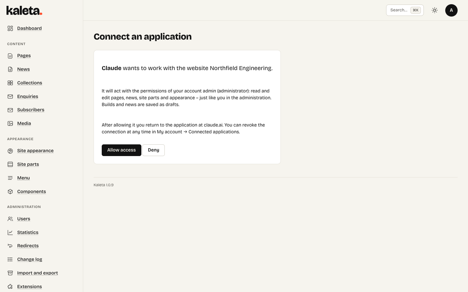Click the Enquiries envelope icon
468x292 pixels.
[x=10, y=97]
